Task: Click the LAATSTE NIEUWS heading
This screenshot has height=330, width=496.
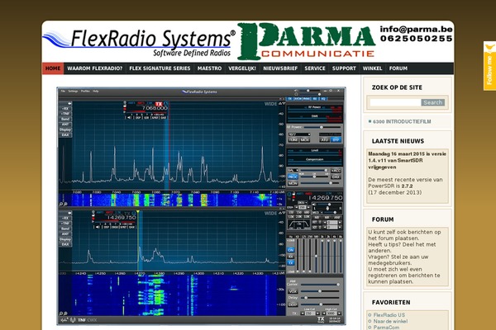Action: pyautogui.click(x=398, y=141)
